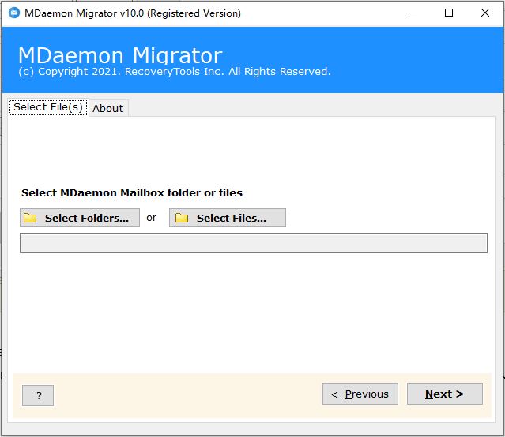The image size is (505, 437).
Task: Click the MDaemon Migrator title bar app icon
Action: pyautogui.click(x=13, y=13)
